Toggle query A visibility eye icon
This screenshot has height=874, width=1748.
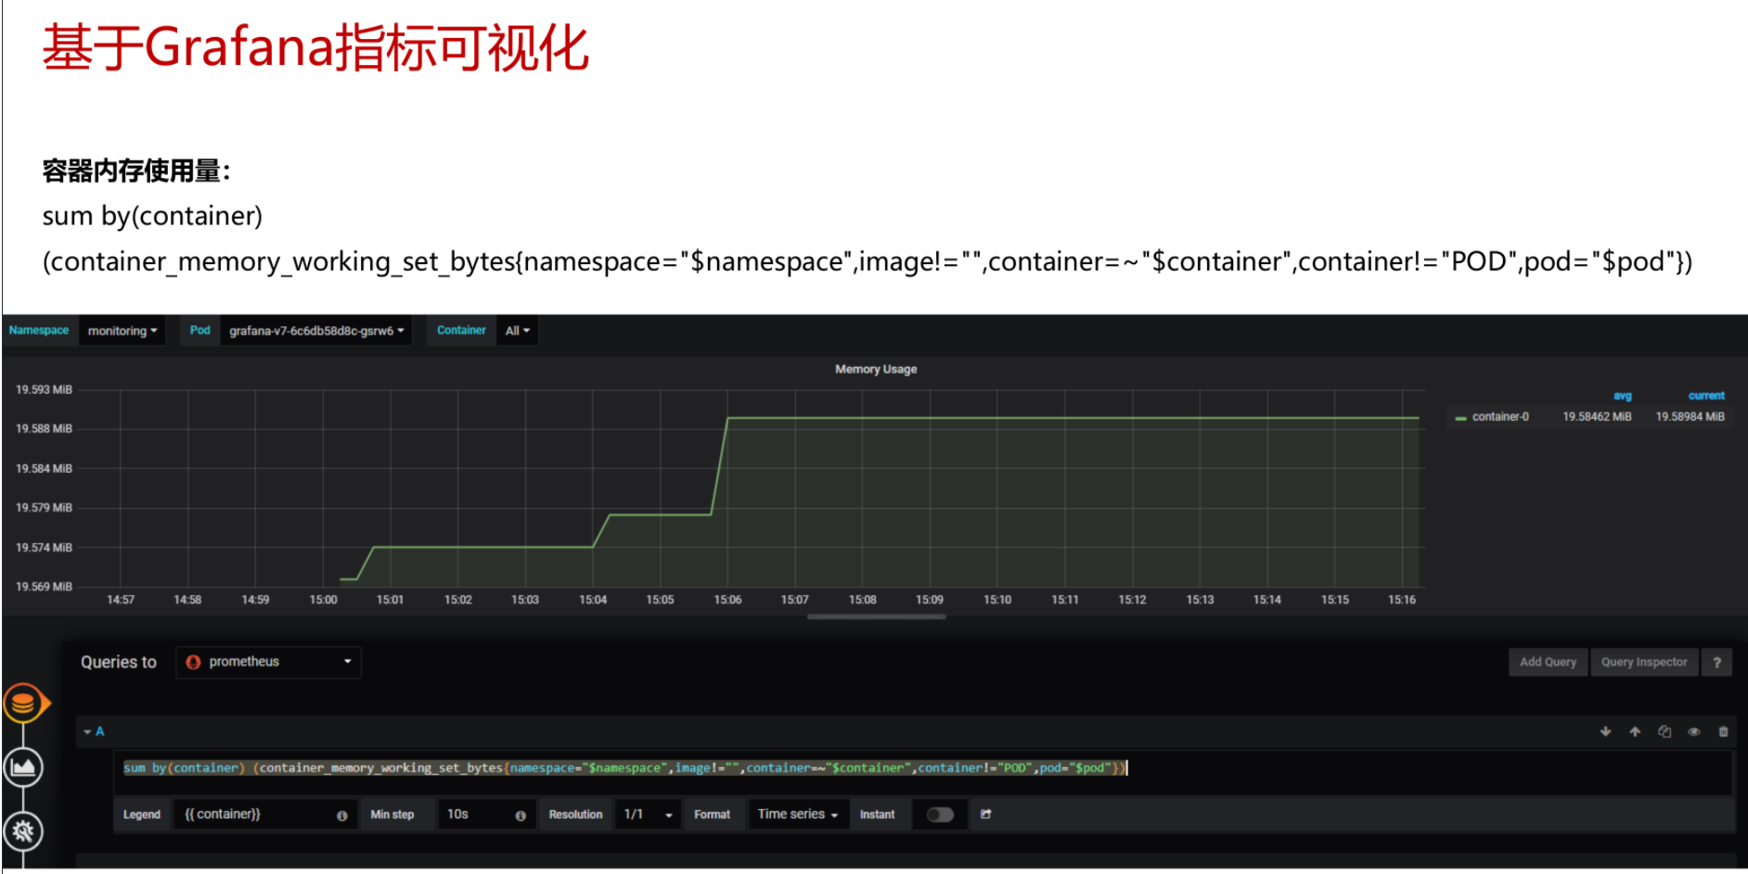click(x=1693, y=731)
